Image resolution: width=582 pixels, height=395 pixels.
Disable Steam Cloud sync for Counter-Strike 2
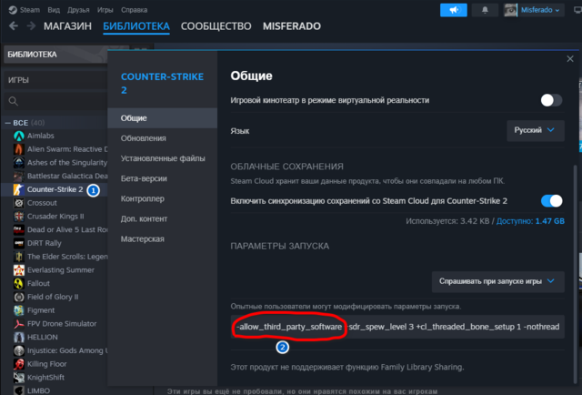551,201
